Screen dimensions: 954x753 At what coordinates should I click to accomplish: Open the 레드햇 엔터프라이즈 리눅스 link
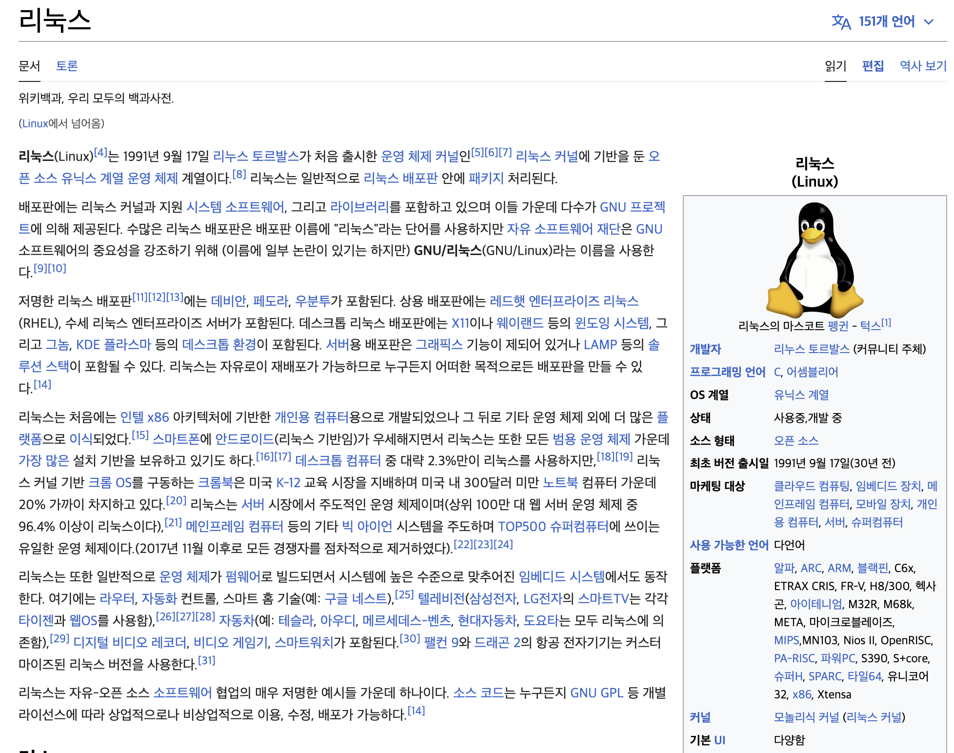564,301
